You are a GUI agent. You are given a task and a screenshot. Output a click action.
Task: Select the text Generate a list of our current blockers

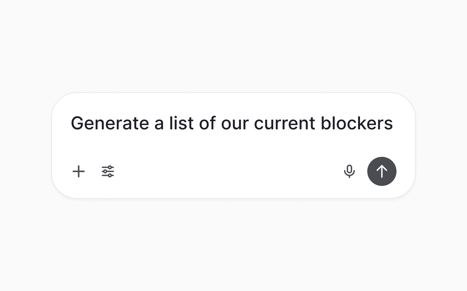(232, 123)
